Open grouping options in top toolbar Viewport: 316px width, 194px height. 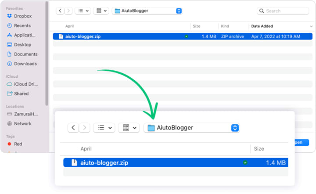pyautogui.click(x=101, y=11)
